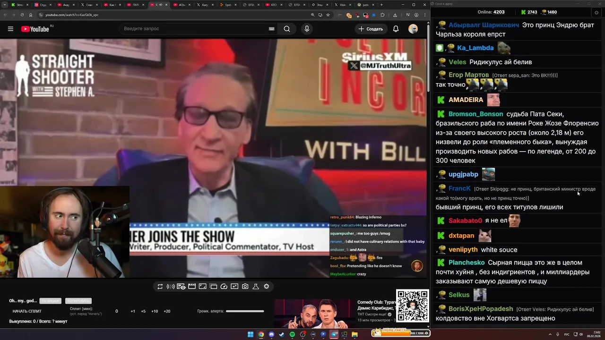Reload the page with the refresh icon
This screenshot has width=605, height=340.
[22, 15]
